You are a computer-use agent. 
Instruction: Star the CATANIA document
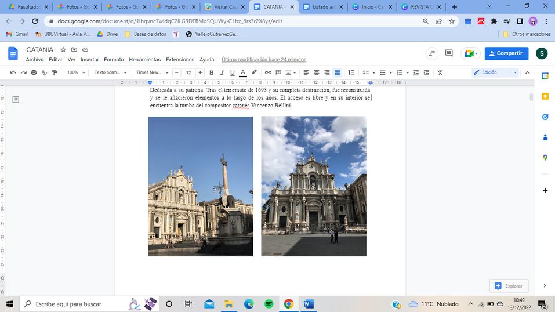(63, 50)
